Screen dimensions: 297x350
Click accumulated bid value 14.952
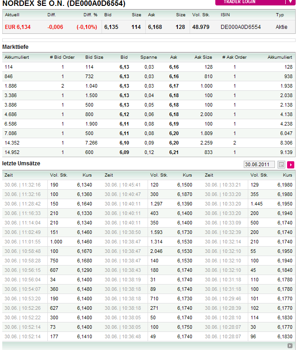[x=12, y=152]
